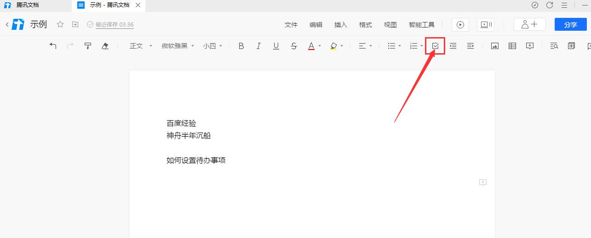The image size is (591, 238).
Task: Expand the numbered list style dropdown
Action: coord(422,46)
